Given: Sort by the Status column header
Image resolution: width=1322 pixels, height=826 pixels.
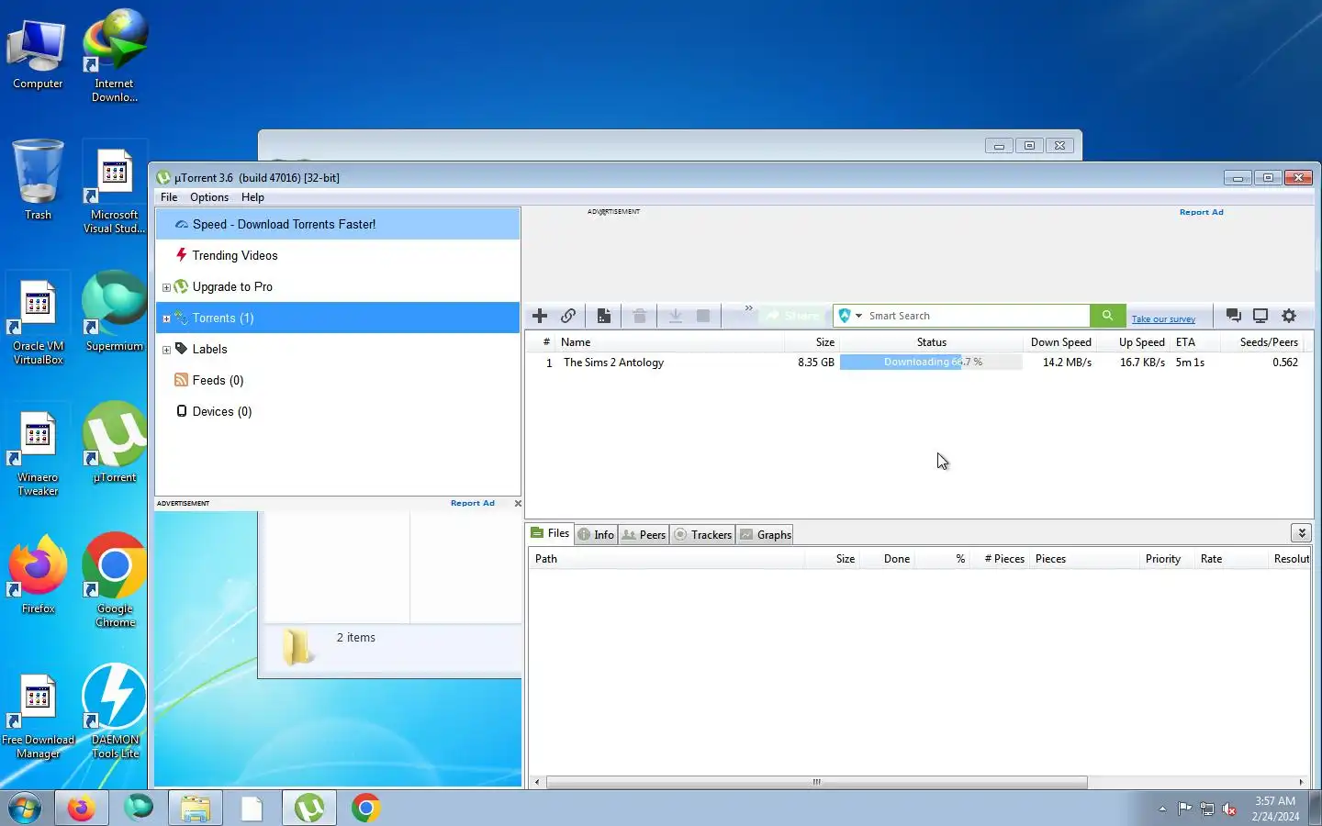Looking at the screenshot, I should (x=931, y=342).
